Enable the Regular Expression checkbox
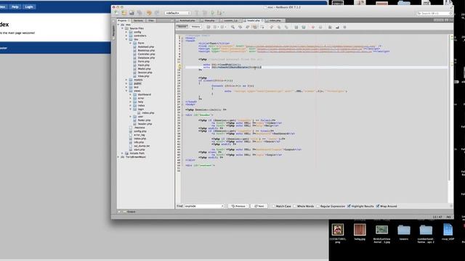 [x=318, y=206]
